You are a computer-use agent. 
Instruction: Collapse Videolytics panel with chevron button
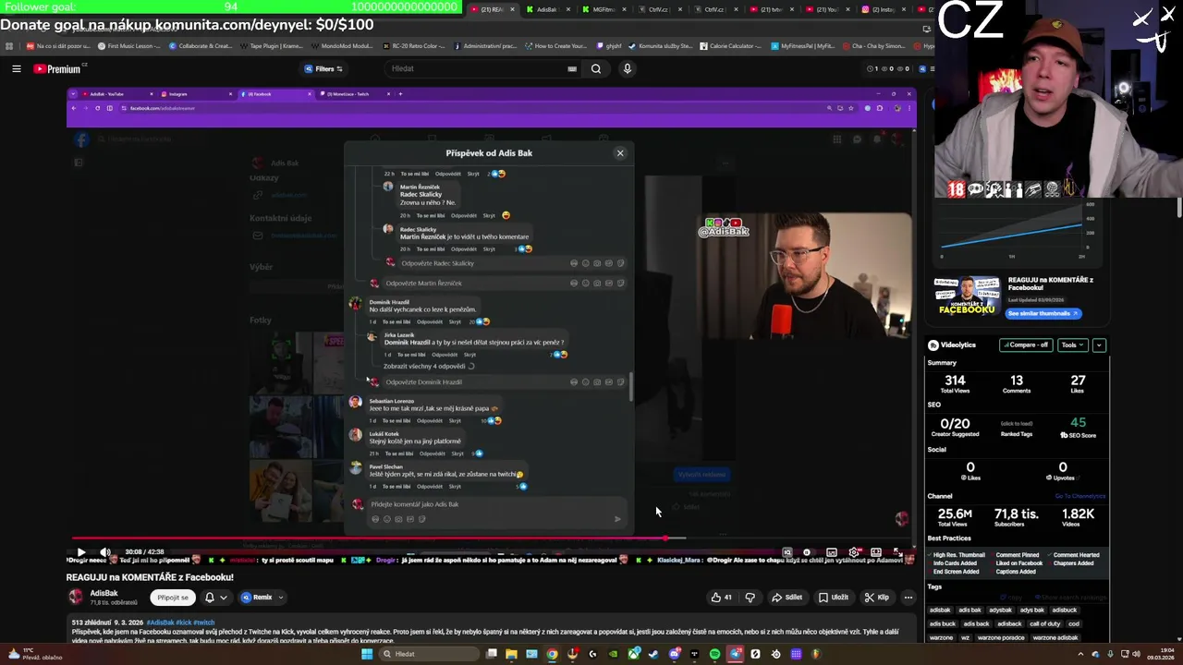(1099, 345)
